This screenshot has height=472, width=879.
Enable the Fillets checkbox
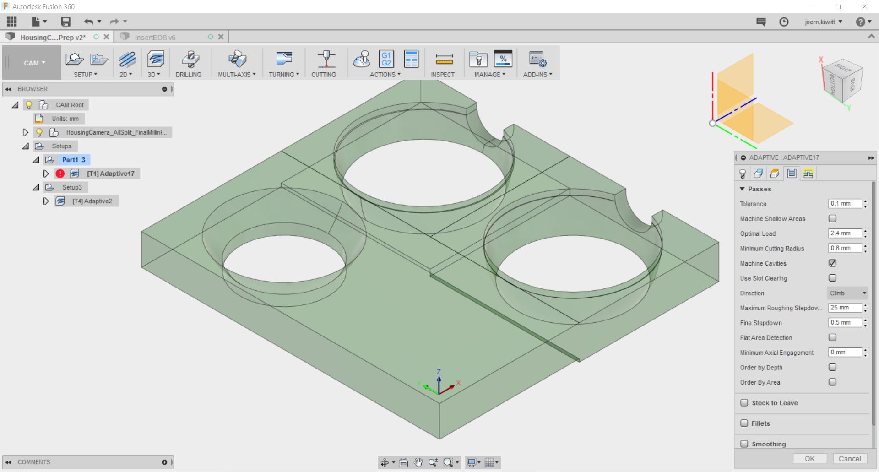click(x=744, y=423)
